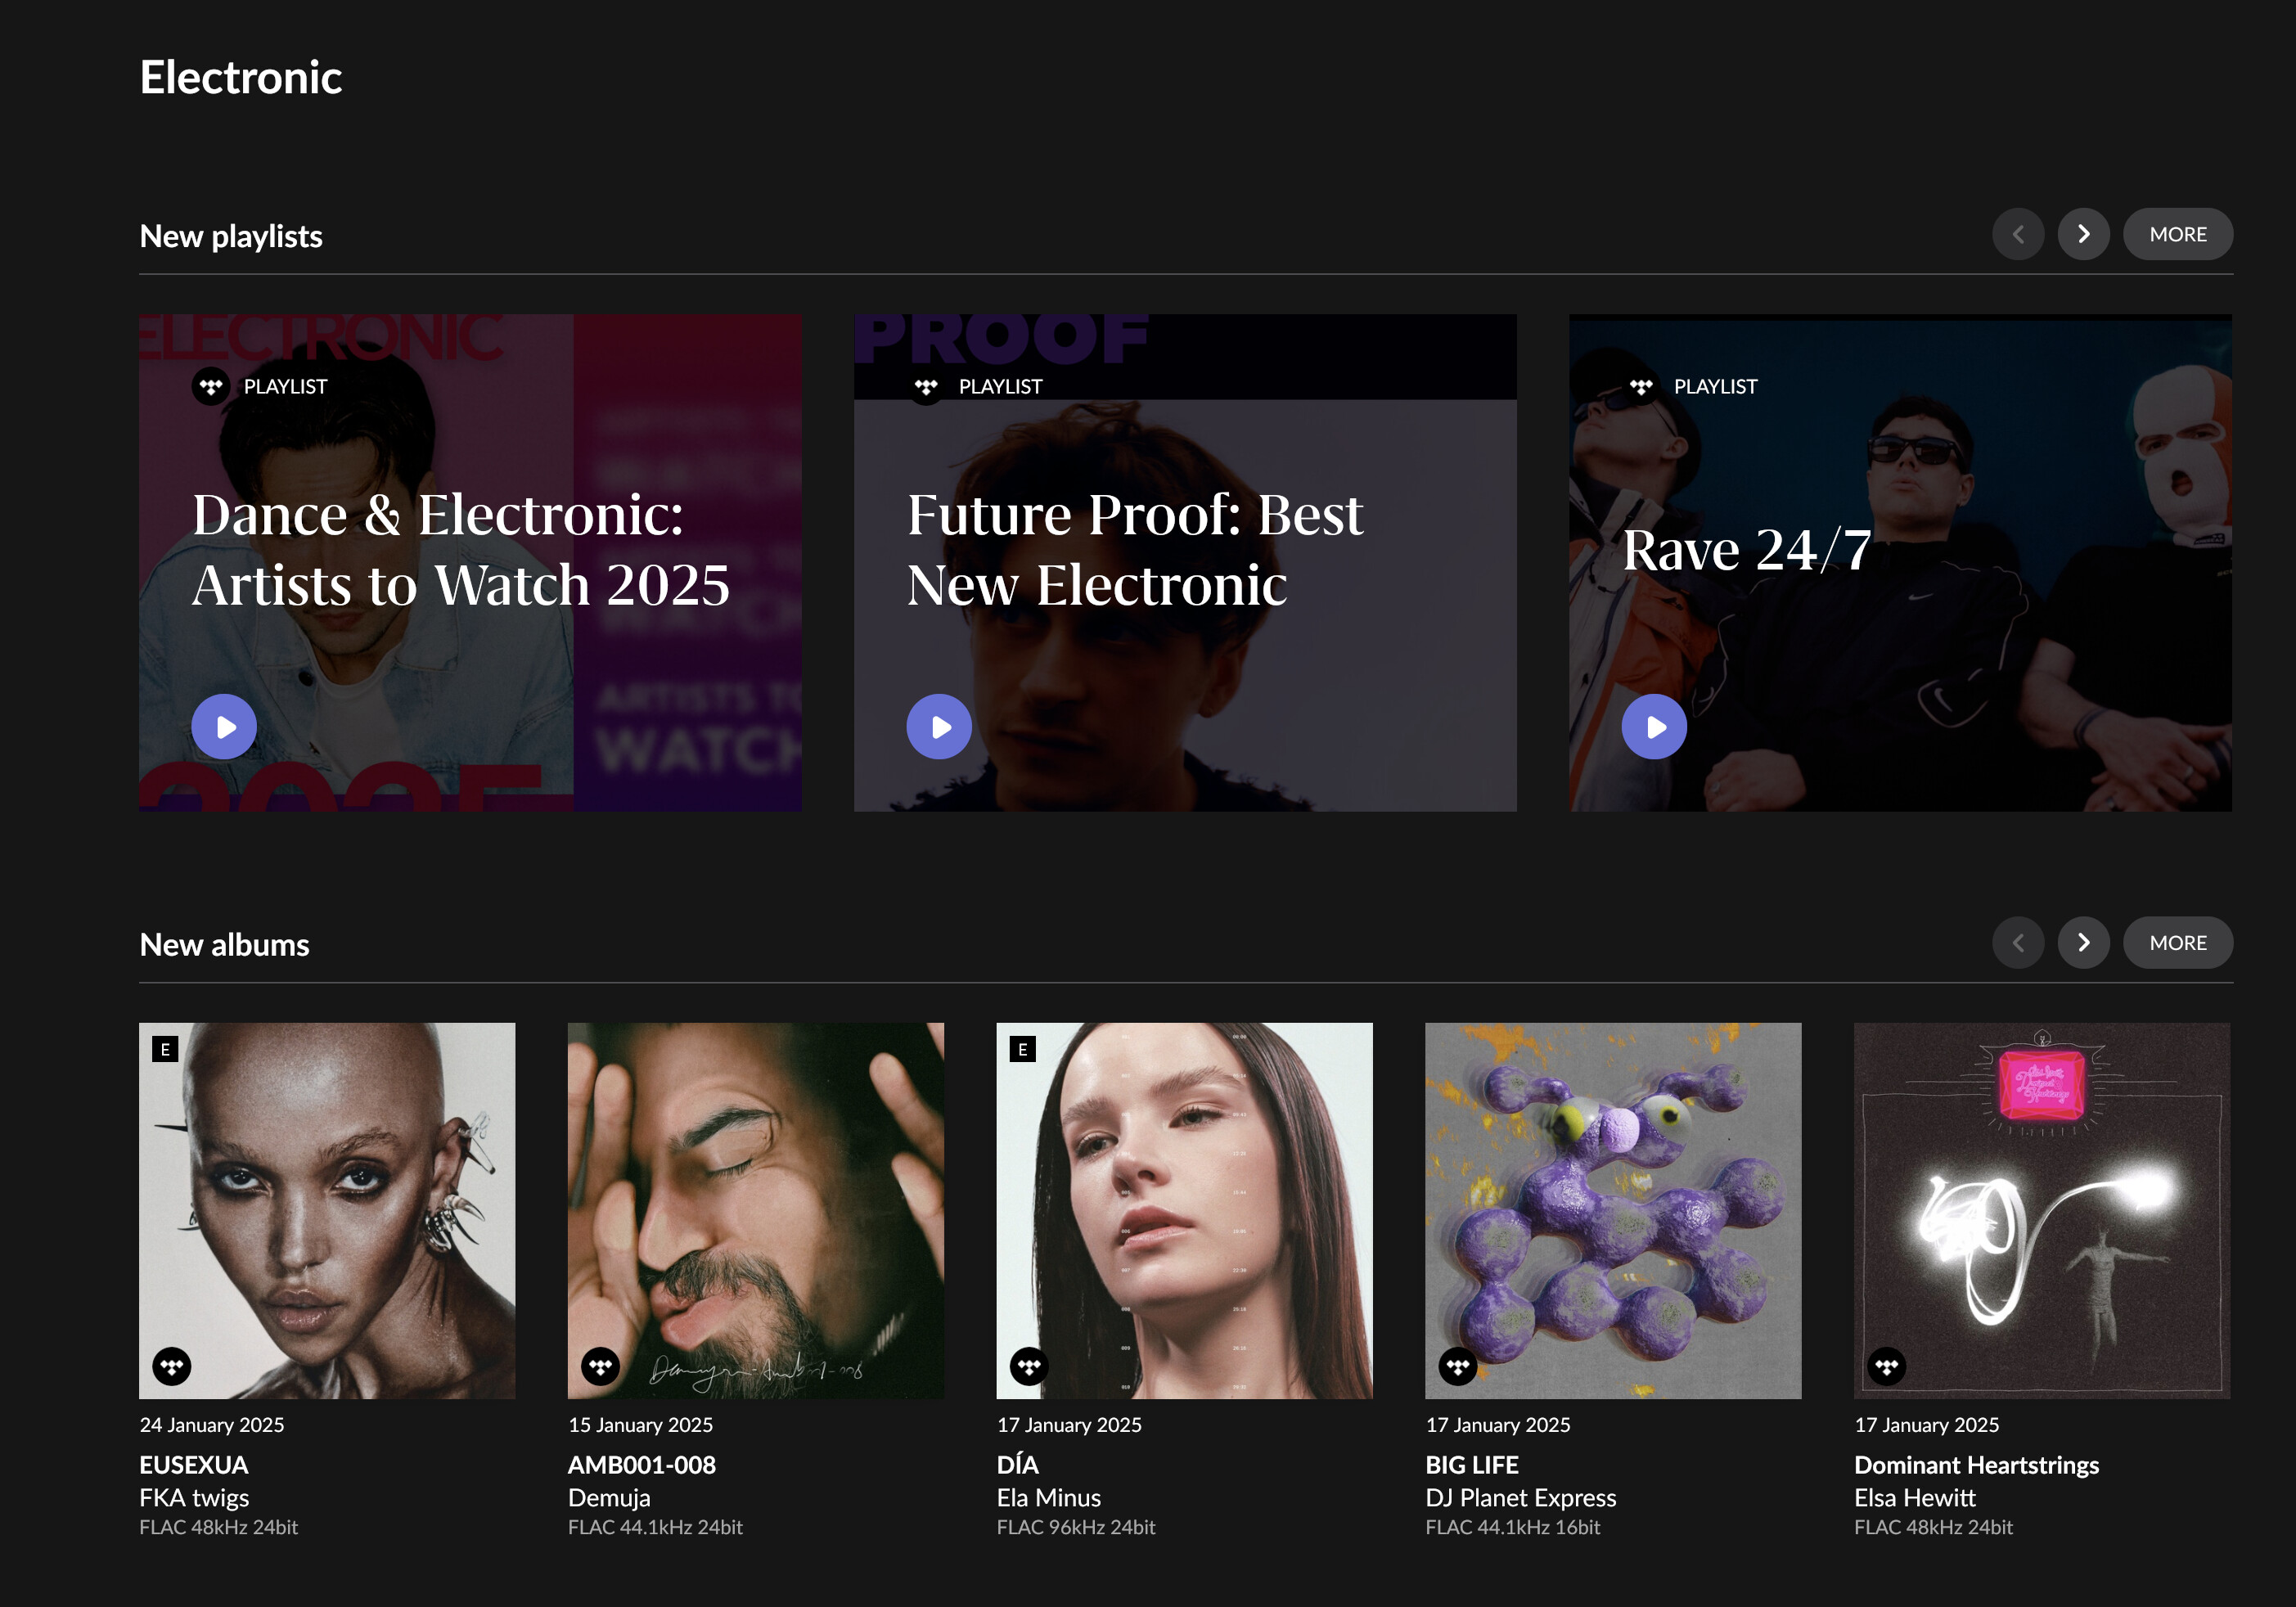The width and height of the screenshot is (2296, 1607).
Task: Open AMB001-008 album cover by Demuja
Action: click(755, 1210)
